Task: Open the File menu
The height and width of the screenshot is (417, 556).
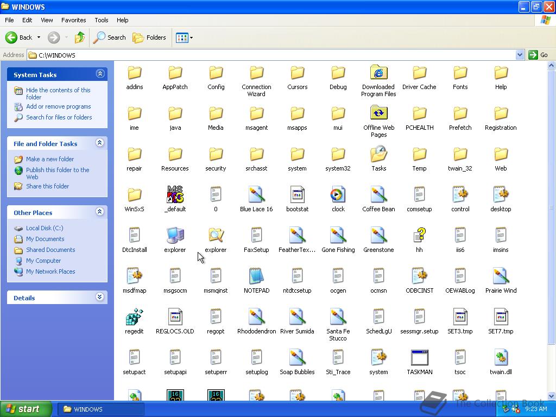Action: point(9,20)
